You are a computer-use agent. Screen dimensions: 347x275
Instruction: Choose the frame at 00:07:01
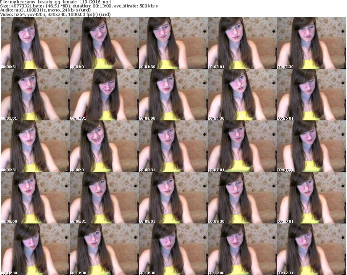click(x=242, y=146)
